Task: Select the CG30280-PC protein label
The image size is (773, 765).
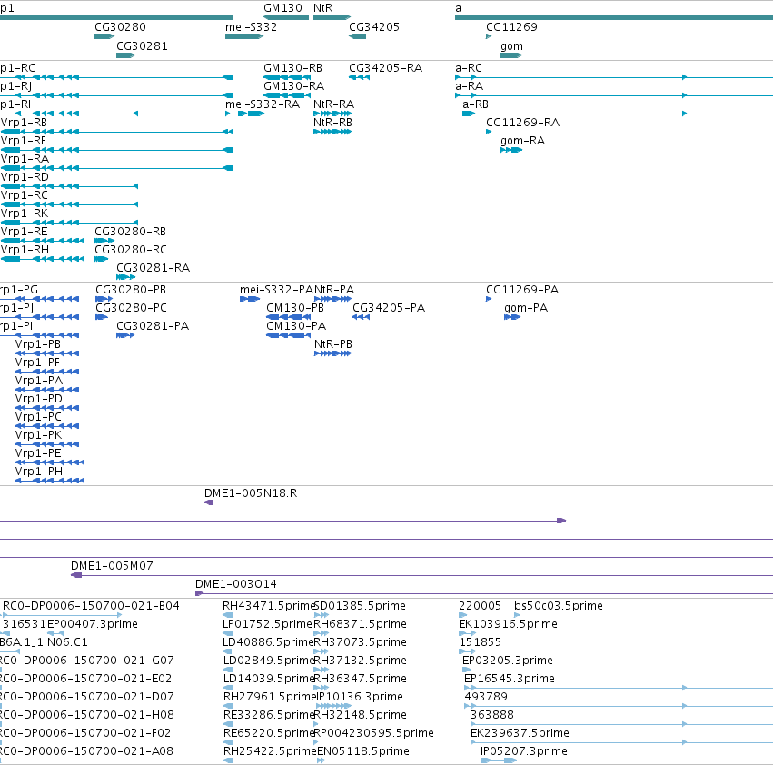Action: click(x=131, y=308)
